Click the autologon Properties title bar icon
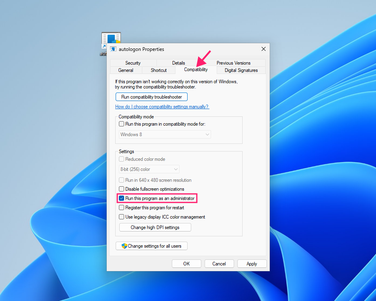 click(113, 49)
